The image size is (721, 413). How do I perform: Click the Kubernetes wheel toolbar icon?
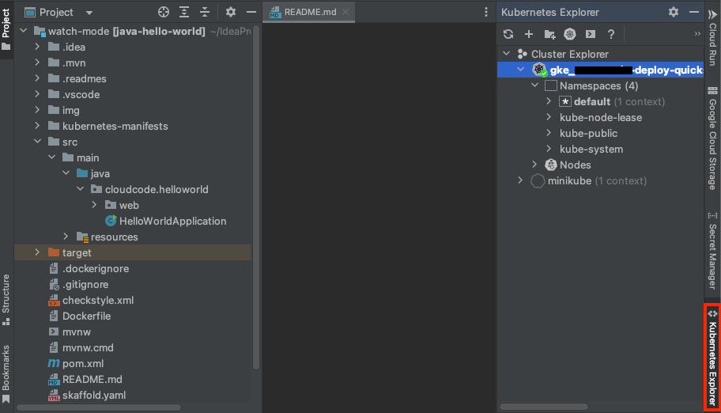570,34
